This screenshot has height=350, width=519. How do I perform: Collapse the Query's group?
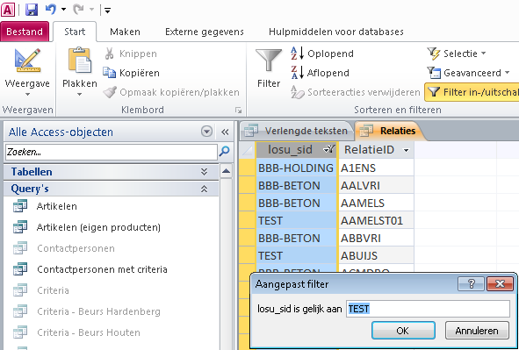tap(111, 189)
